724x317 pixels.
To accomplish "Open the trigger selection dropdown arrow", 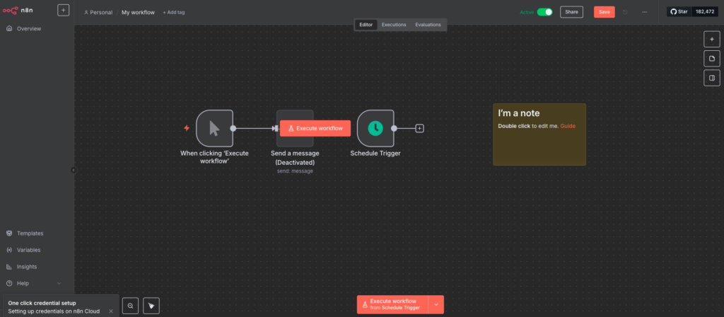I will 436,304.
